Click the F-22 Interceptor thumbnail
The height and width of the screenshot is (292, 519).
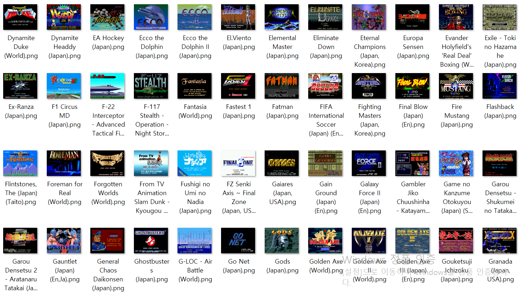point(107,86)
